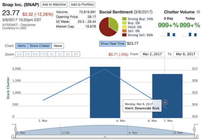
Task: Click the Add to Portfolio button
Action: [82, 5]
